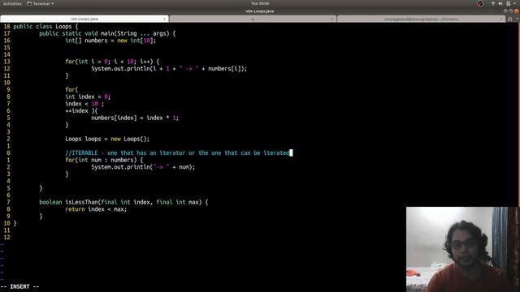
Task: Click the "boolean isLessThan" method signature
Action: [123, 202]
